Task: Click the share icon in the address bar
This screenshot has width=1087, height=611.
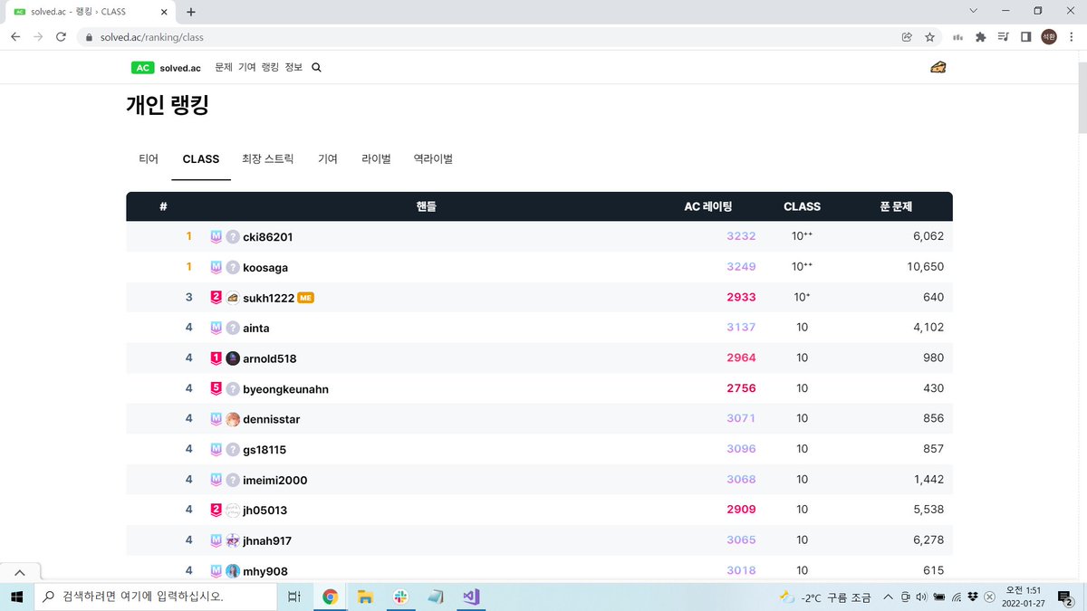Action: pos(907,37)
